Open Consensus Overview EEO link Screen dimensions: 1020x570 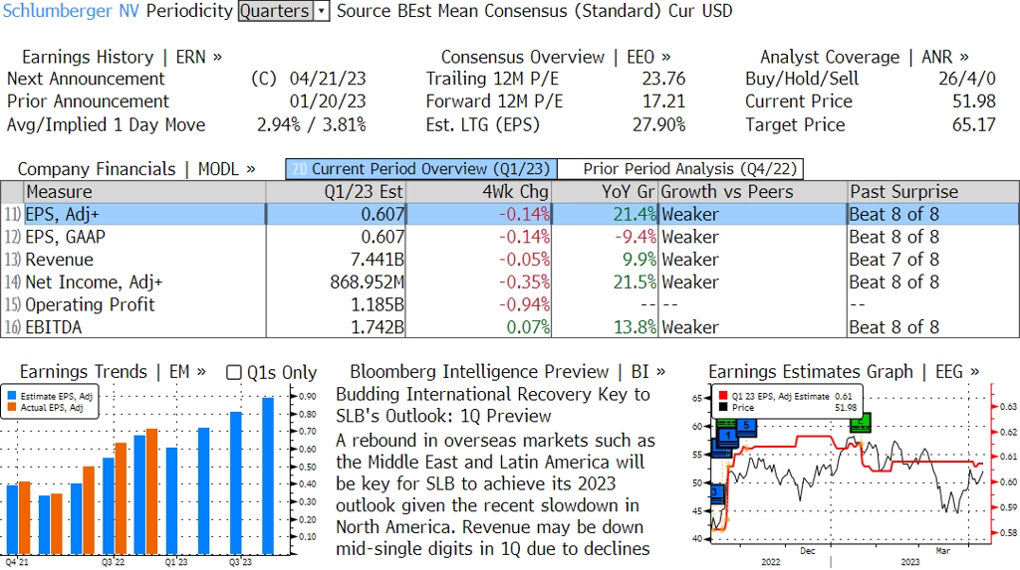point(556,57)
